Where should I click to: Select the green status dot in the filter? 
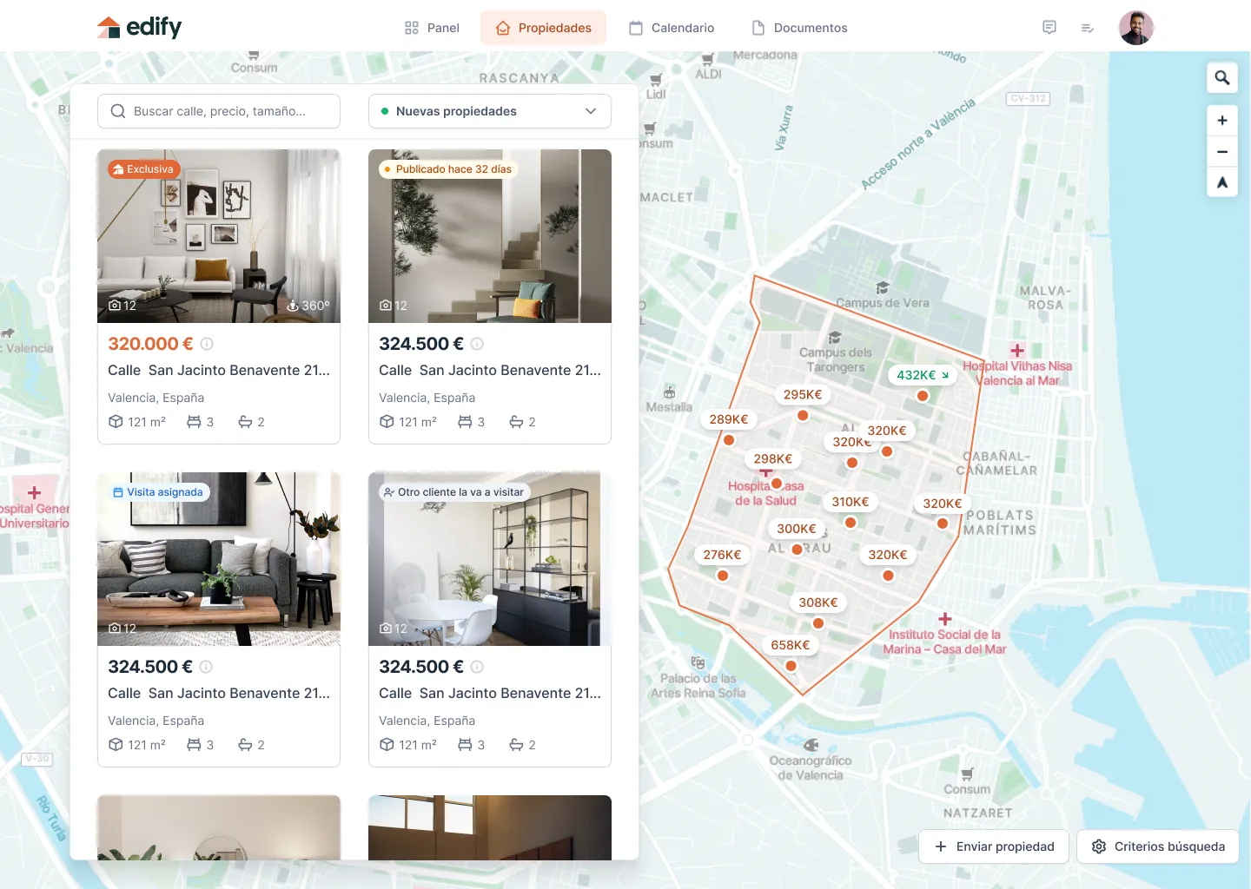coord(385,111)
